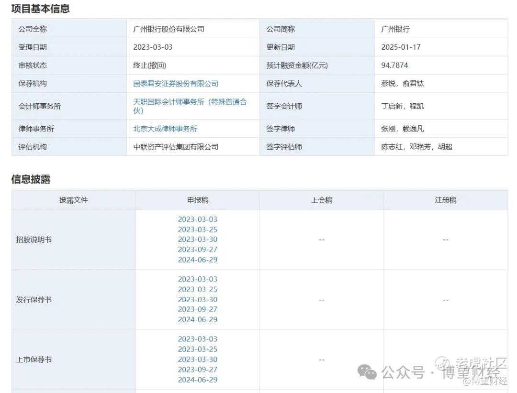Select the 招股说明书 row label
This screenshot has width=517, height=393.
[34, 240]
